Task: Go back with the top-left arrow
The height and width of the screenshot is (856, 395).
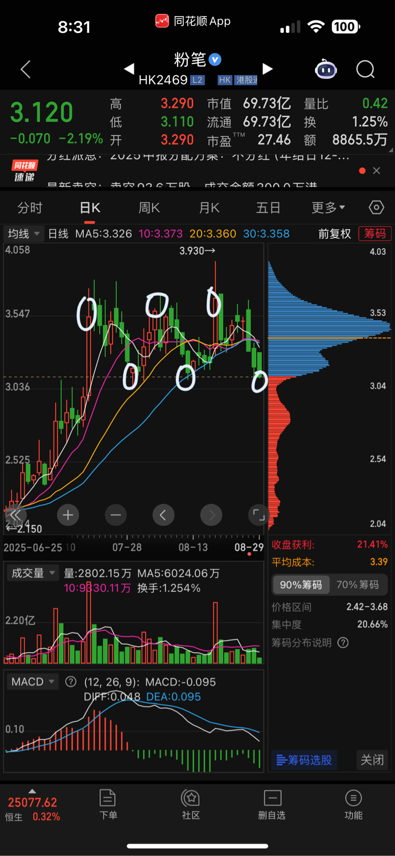Action: tap(26, 69)
